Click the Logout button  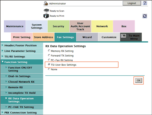(132, 3)
